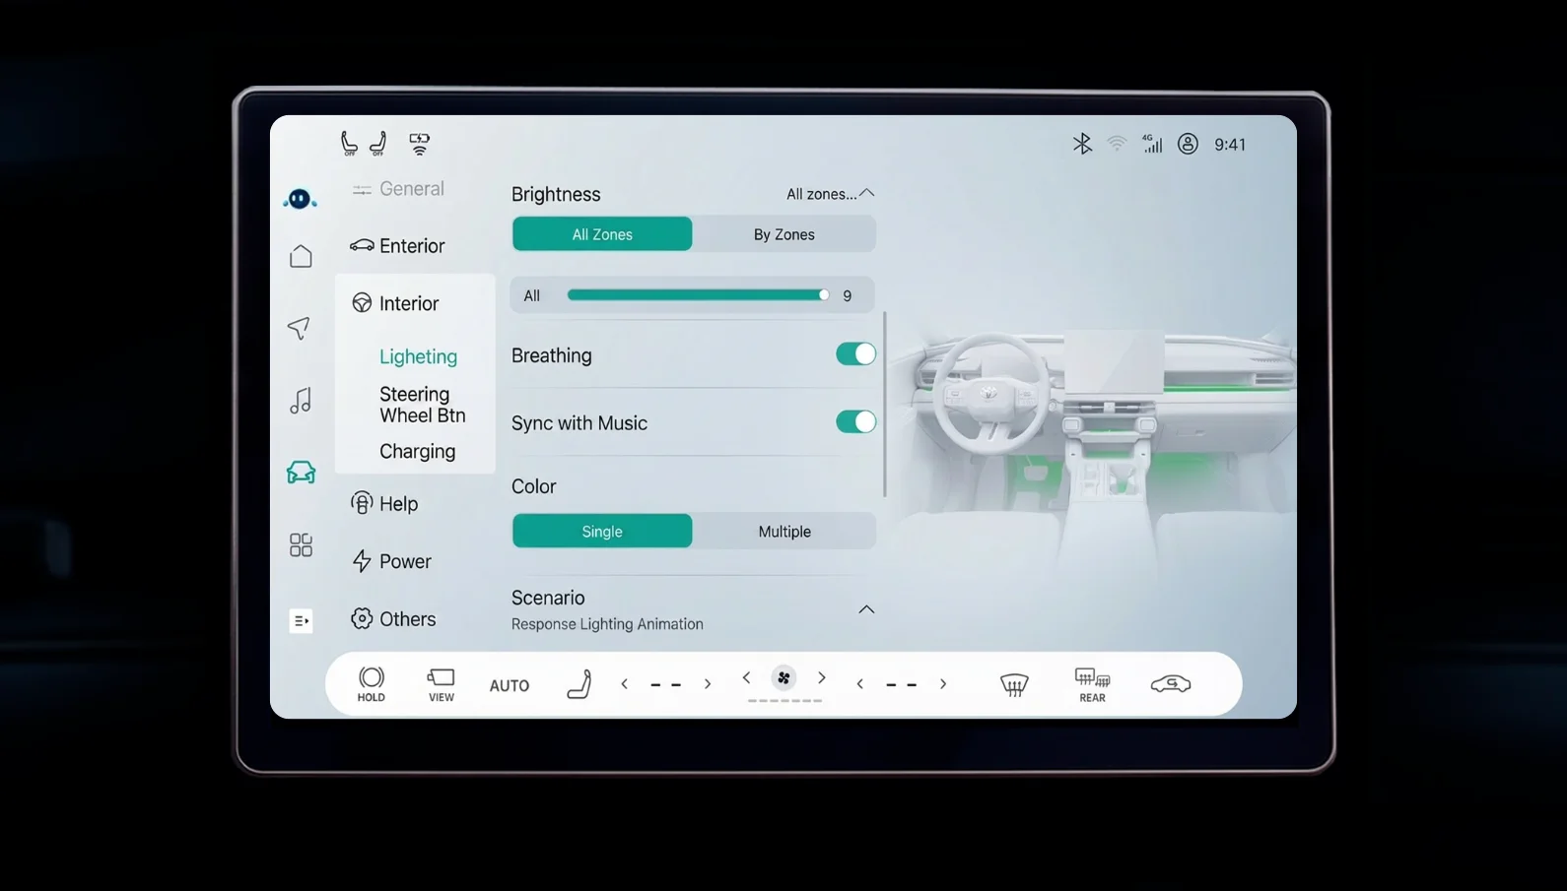
Task: Tap the AUTO climate button
Action: point(510,686)
